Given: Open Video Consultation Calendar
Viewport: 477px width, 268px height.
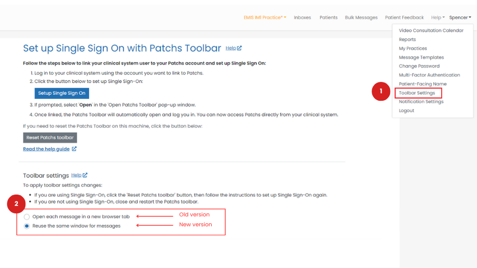Looking at the screenshot, I should 431,30.
